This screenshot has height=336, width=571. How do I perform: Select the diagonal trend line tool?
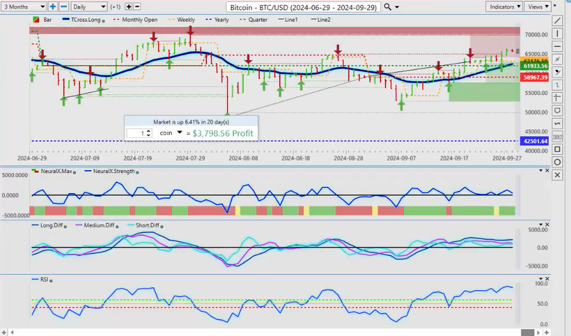point(557,20)
